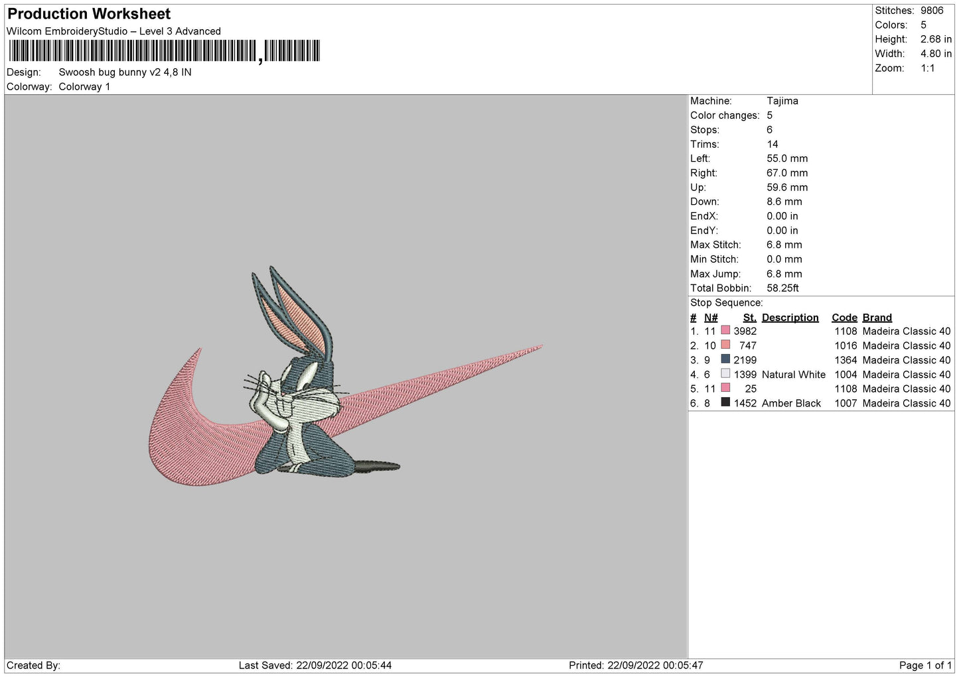
Task: Click the Production Worksheet title
Action: pos(89,14)
